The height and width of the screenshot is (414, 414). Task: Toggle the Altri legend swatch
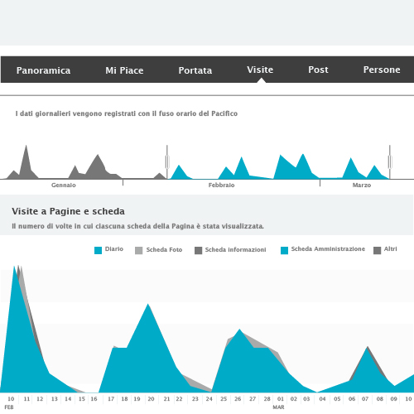click(x=377, y=250)
